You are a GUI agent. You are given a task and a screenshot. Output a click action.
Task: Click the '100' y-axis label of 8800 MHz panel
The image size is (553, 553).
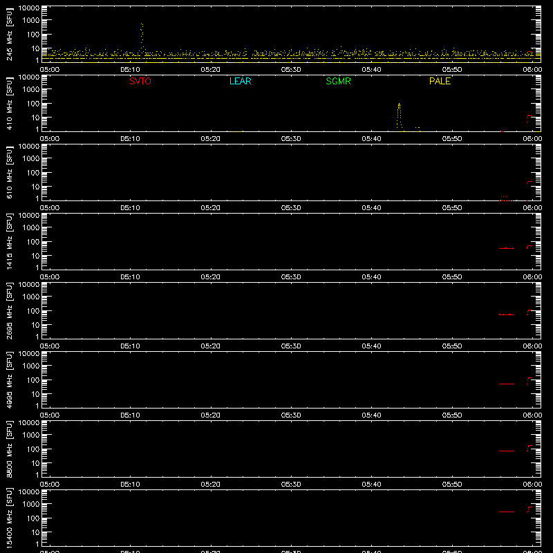tap(33, 449)
